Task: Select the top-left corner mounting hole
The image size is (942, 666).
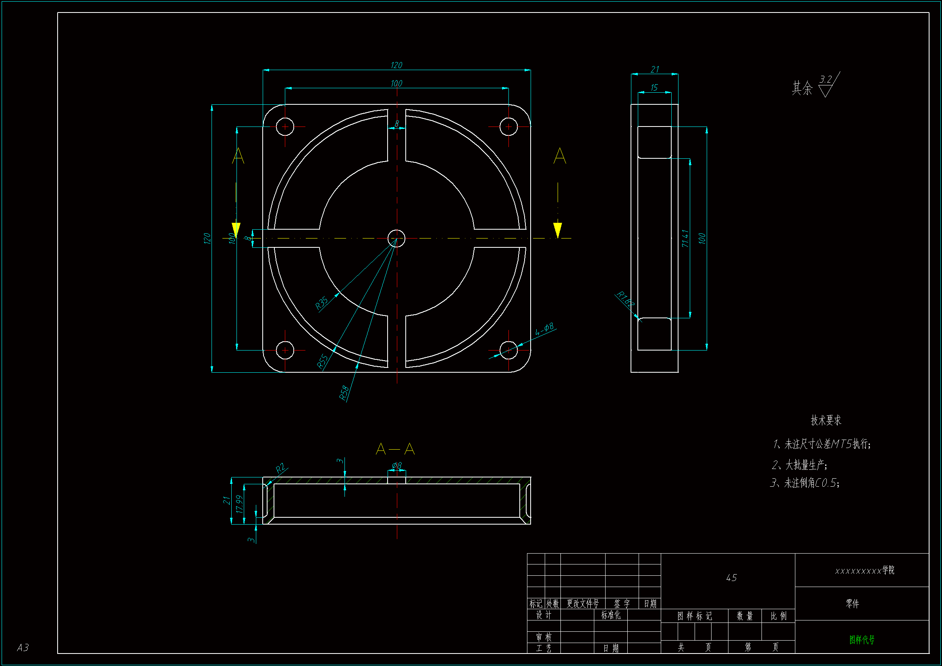Action: [285, 127]
